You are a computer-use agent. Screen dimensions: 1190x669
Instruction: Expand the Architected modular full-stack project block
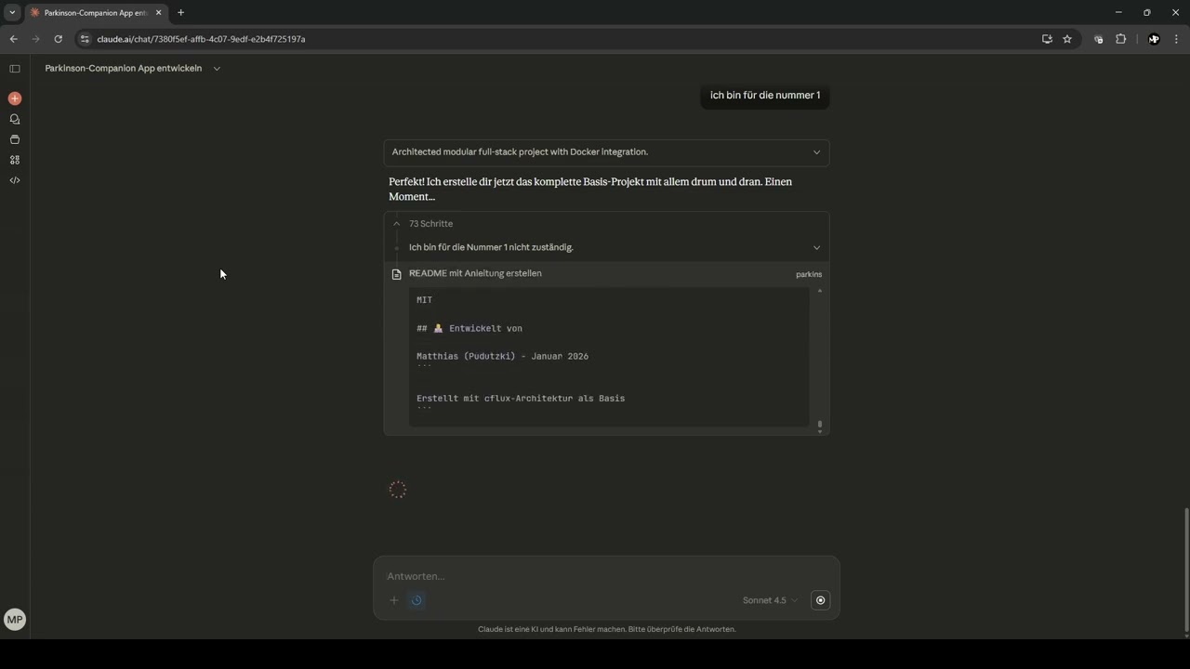click(606, 152)
